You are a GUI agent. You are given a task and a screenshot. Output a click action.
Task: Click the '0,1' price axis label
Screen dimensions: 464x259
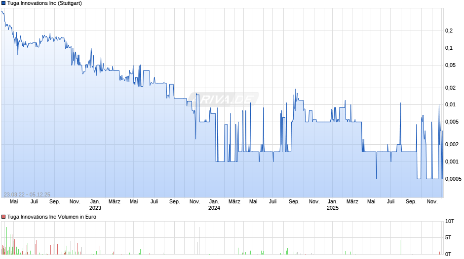[449, 48]
